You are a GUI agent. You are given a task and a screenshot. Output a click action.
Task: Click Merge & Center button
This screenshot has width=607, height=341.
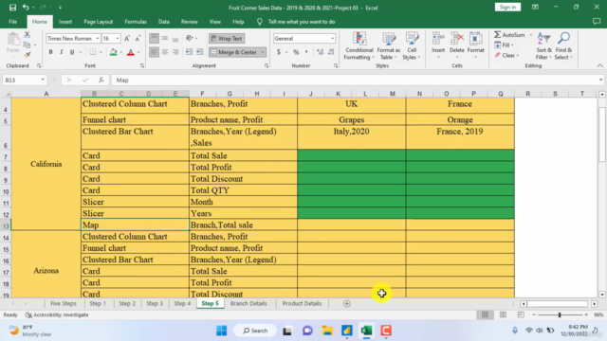tap(235, 52)
